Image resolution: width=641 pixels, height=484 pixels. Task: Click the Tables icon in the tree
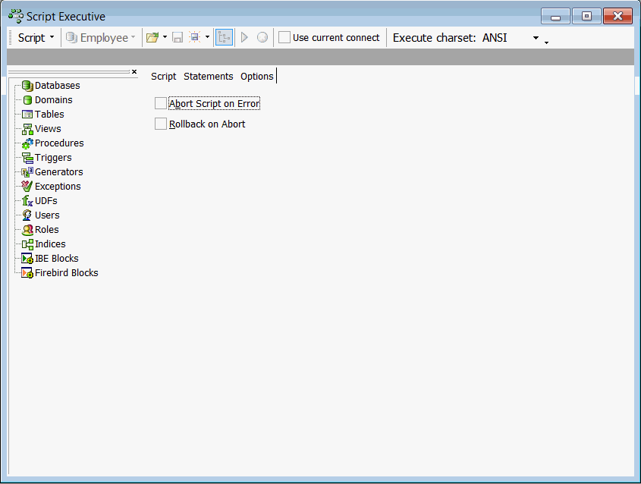pos(27,115)
